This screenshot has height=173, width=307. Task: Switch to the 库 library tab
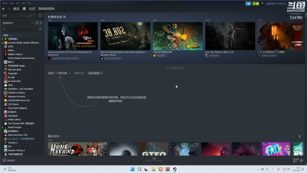click(x=24, y=8)
